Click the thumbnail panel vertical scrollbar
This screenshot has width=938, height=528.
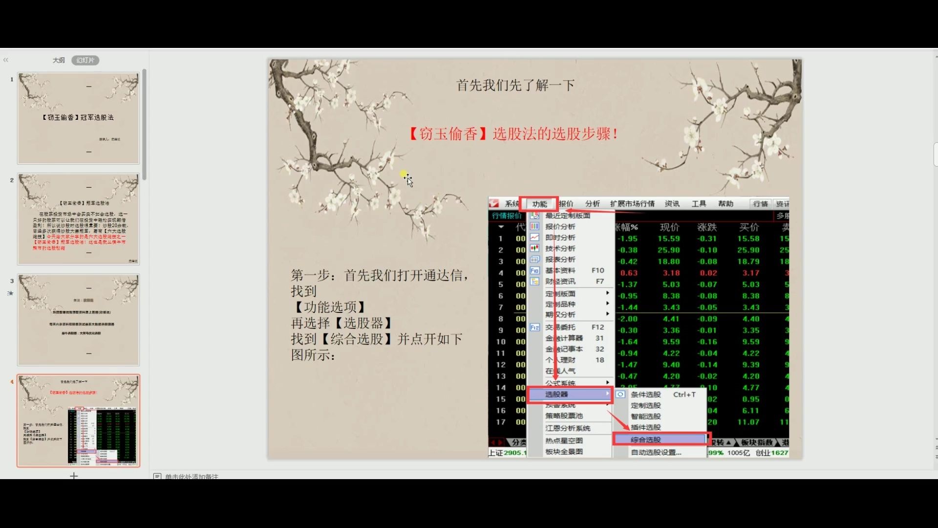144,125
